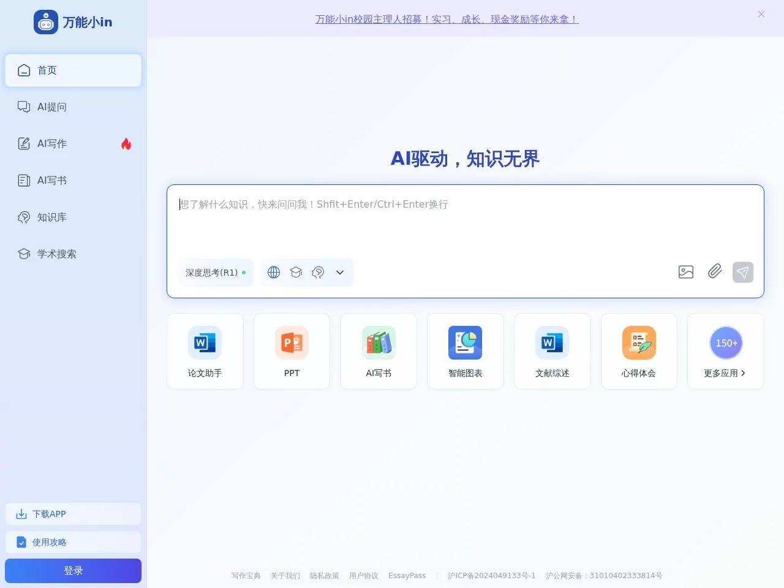Switch to the AI写作 section

pos(51,143)
